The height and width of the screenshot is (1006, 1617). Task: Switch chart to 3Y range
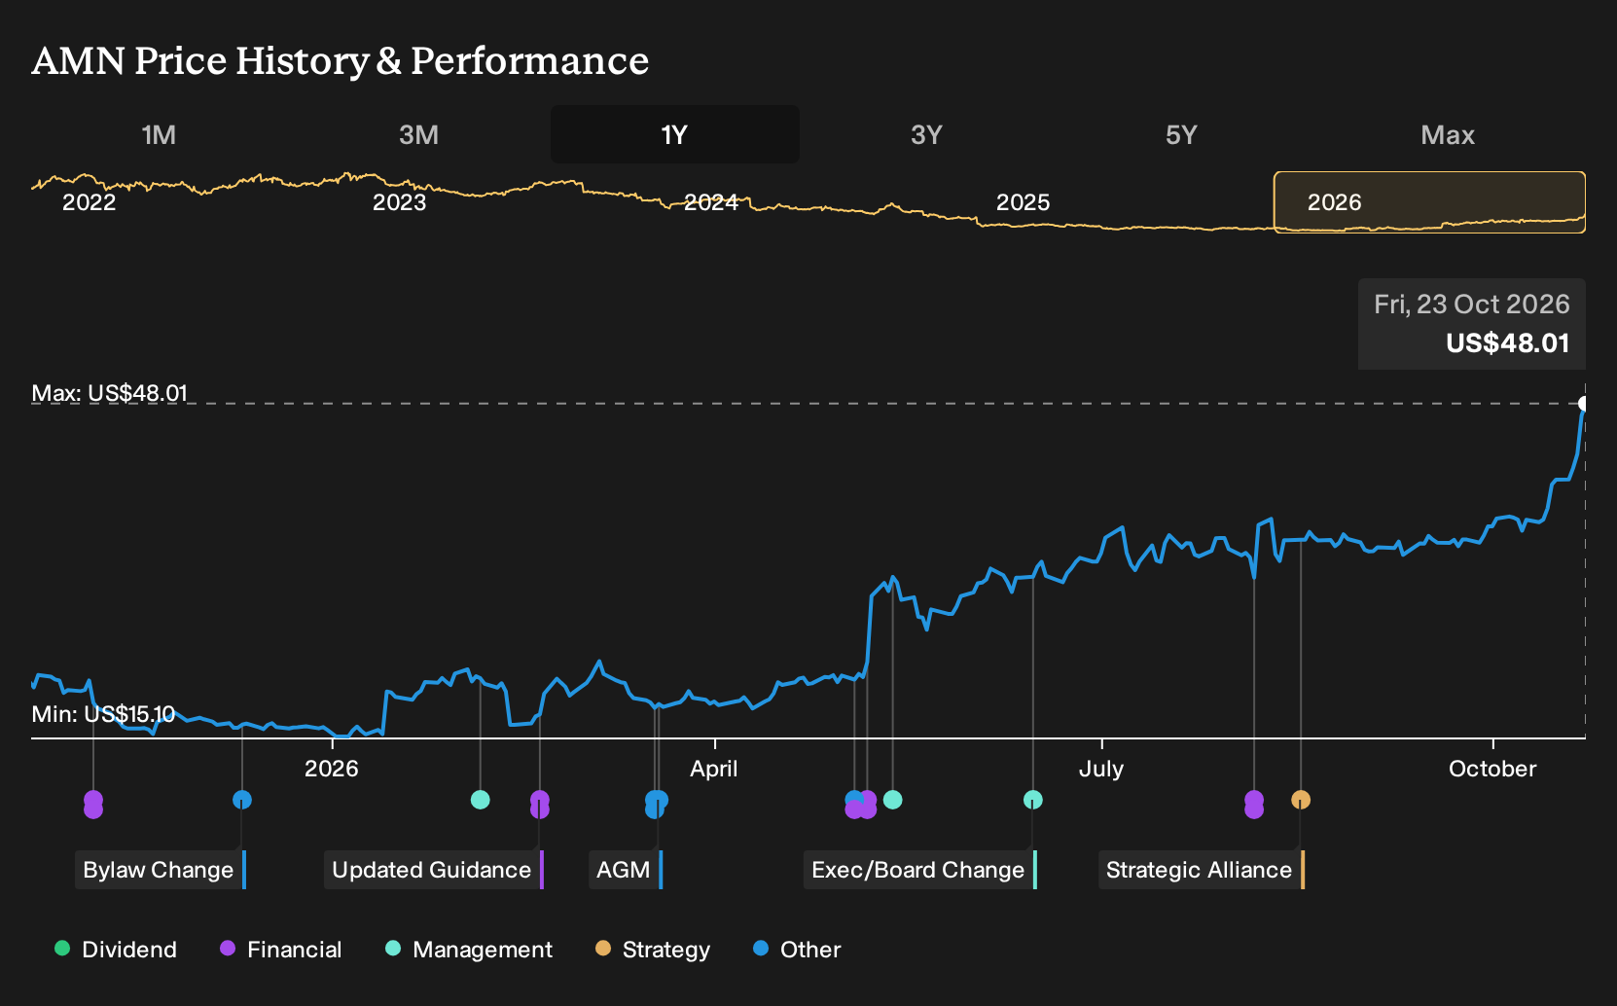(926, 134)
